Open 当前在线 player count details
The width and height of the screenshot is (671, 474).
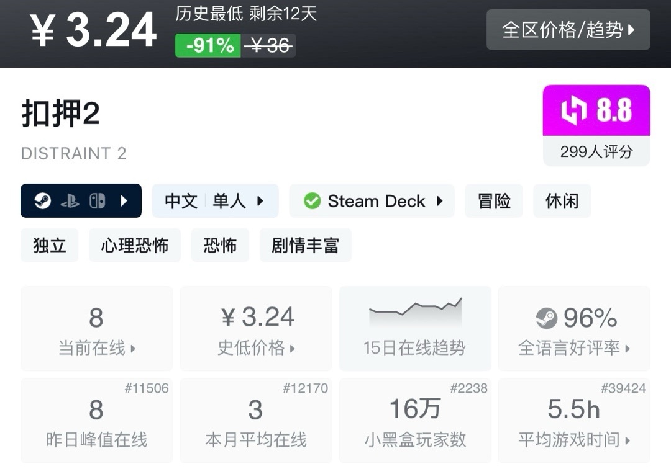click(96, 328)
